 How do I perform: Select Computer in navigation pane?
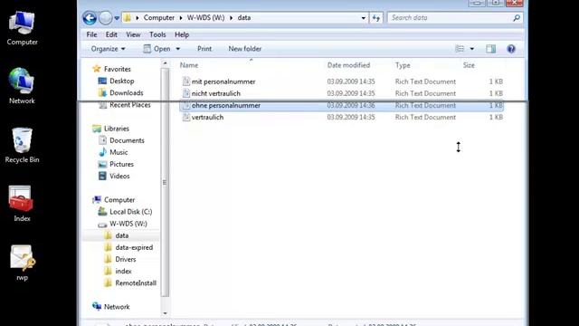pos(119,200)
